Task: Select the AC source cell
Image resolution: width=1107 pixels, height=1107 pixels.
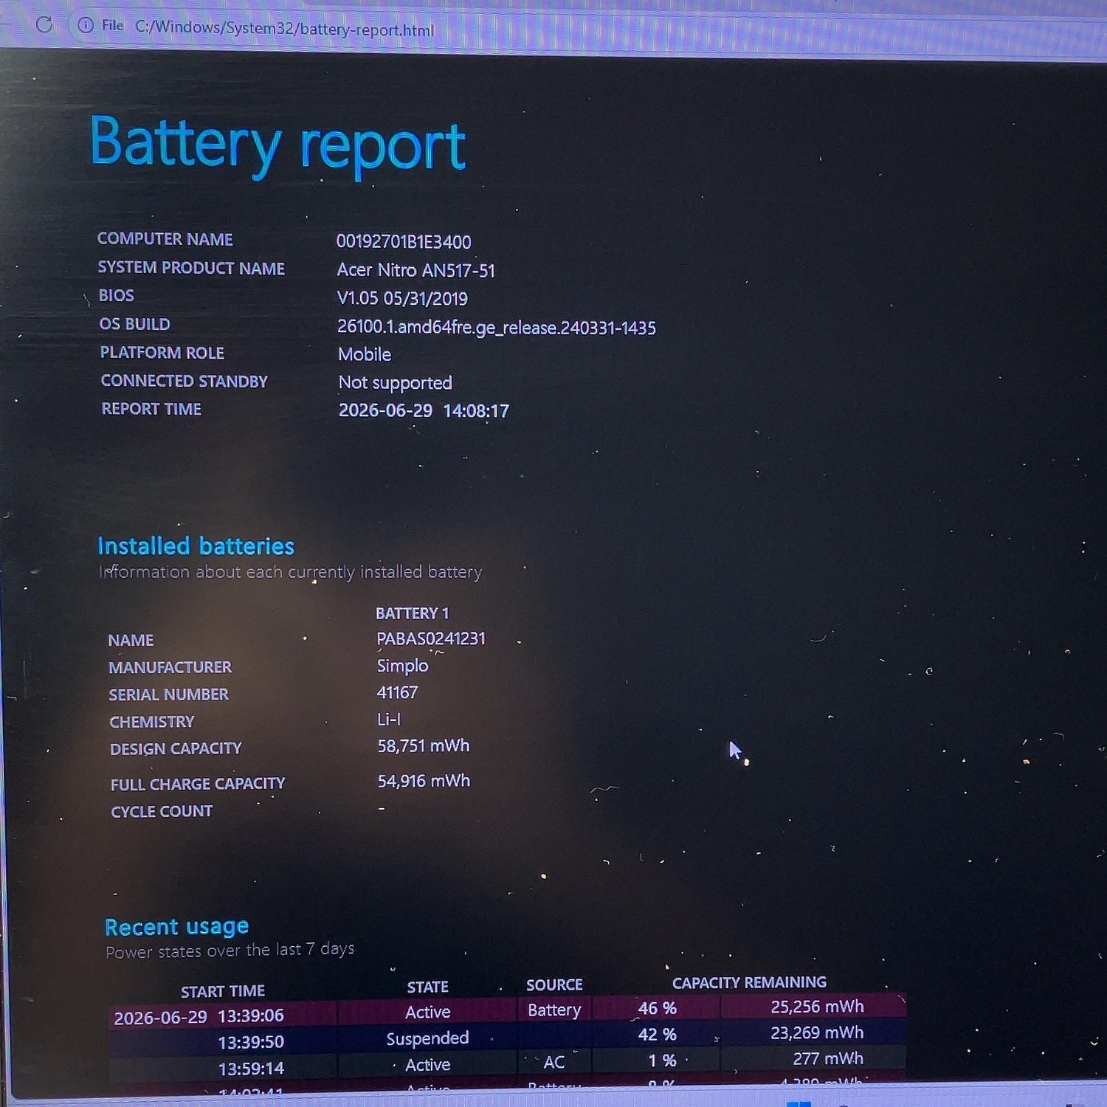Action: point(554,1062)
